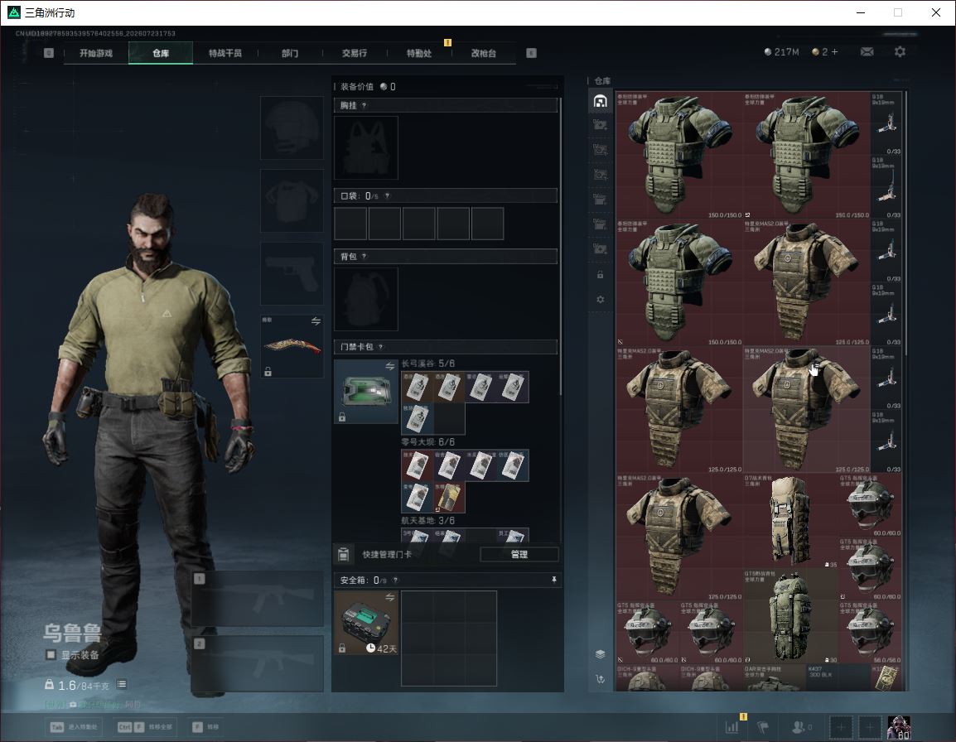Click the empty backpack slot
The image size is (956, 742).
pyautogui.click(x=366, y=299)
